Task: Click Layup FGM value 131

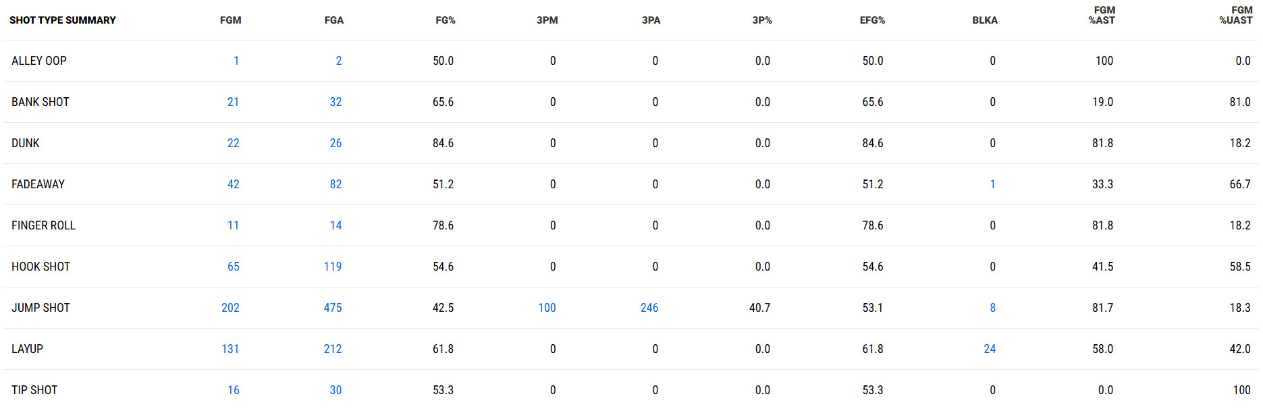Action: click(x=230, y=349)
